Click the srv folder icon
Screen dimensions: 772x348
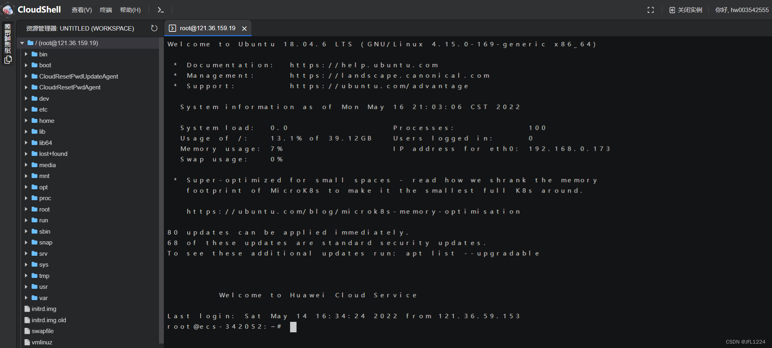click(x=35, y=253)
